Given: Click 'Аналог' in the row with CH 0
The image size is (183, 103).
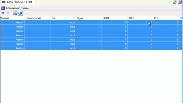Looking at the screenshot, I should (x=20, y=22).
